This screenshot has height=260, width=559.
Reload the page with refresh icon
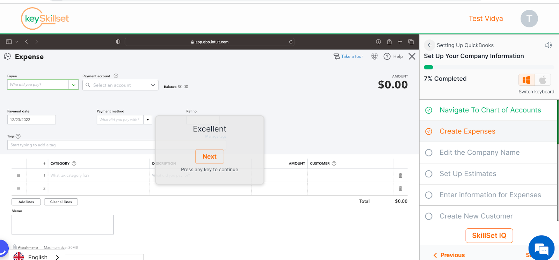tap(291, 42)
